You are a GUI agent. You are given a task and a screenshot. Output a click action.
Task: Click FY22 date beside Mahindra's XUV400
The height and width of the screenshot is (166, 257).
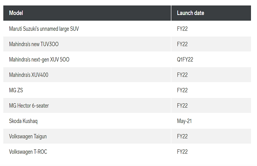[182, 75]
